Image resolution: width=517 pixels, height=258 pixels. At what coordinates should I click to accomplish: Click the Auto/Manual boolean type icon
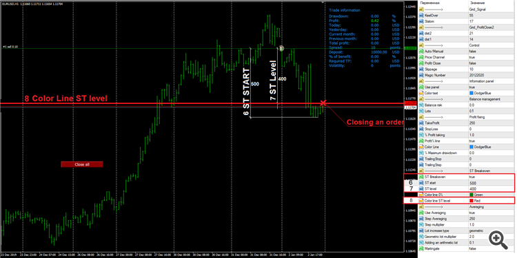420,52
